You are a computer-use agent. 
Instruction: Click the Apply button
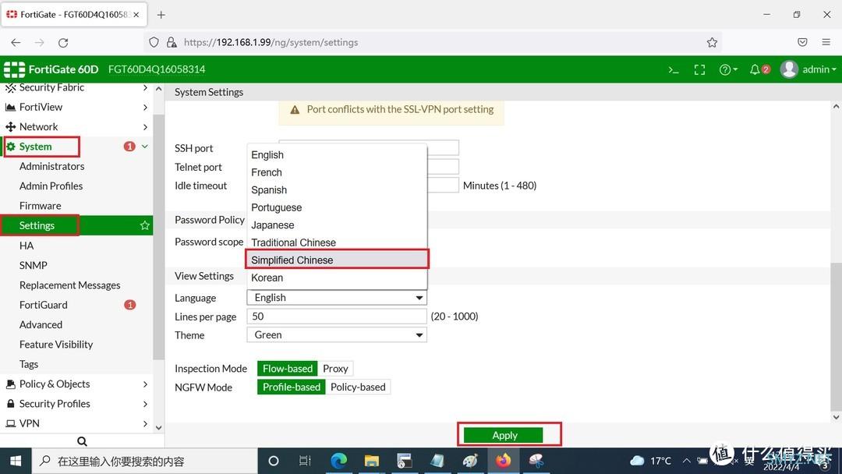(x=504, y=435)
